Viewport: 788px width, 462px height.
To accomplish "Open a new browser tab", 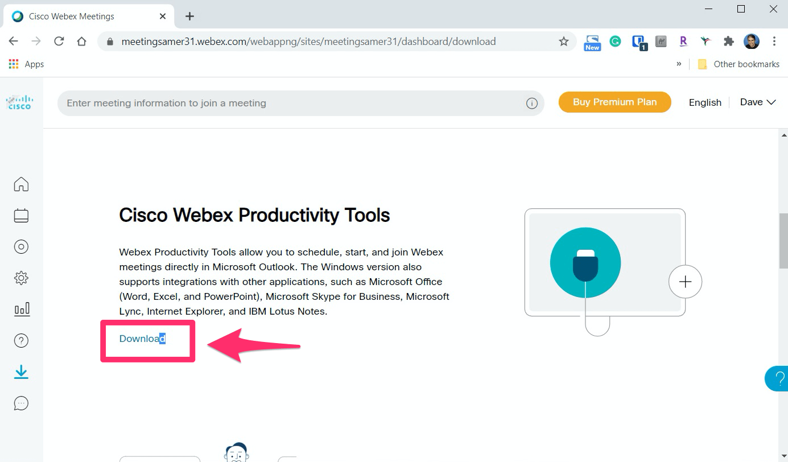I will coord(189,16).
